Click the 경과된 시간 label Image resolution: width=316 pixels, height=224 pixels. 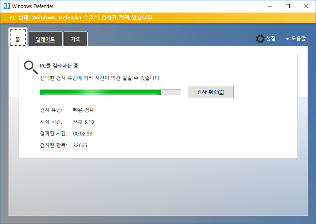[x=54, y=133]
